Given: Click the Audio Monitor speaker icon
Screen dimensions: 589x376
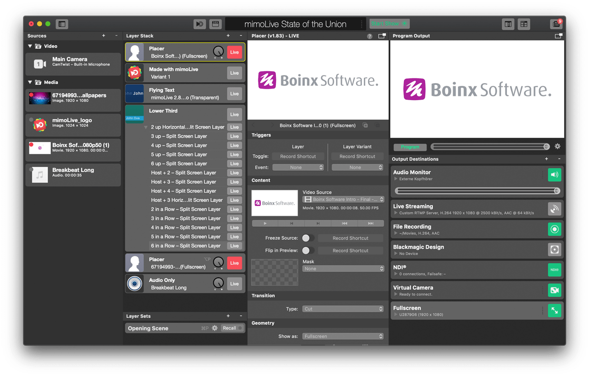Looking at the screenshot, I should click(554, 175).
